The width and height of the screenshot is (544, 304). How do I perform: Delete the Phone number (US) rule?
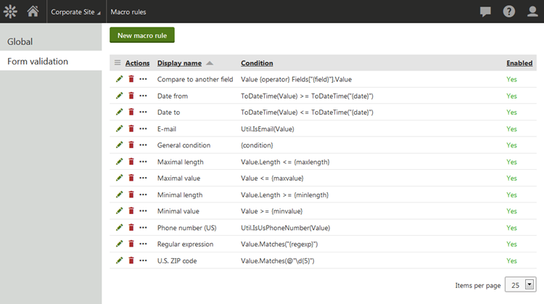tap(131, 227)
